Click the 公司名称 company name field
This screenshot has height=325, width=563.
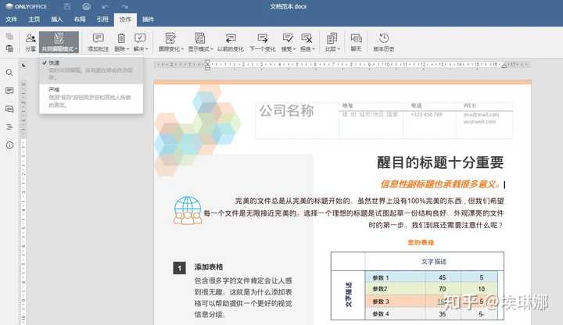click(286, 110)
